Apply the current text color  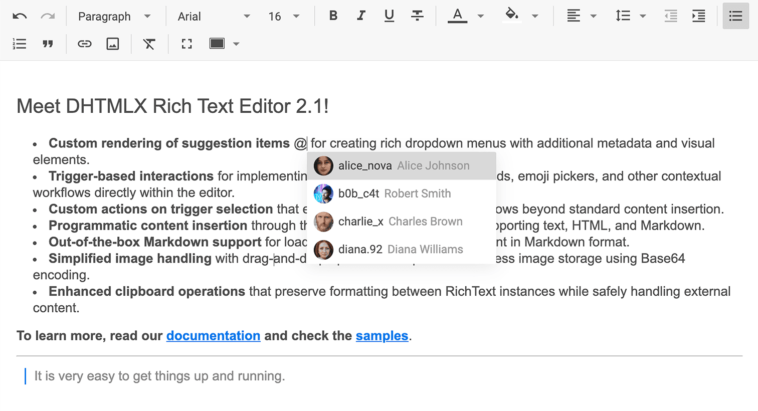[x=457, y=17]
